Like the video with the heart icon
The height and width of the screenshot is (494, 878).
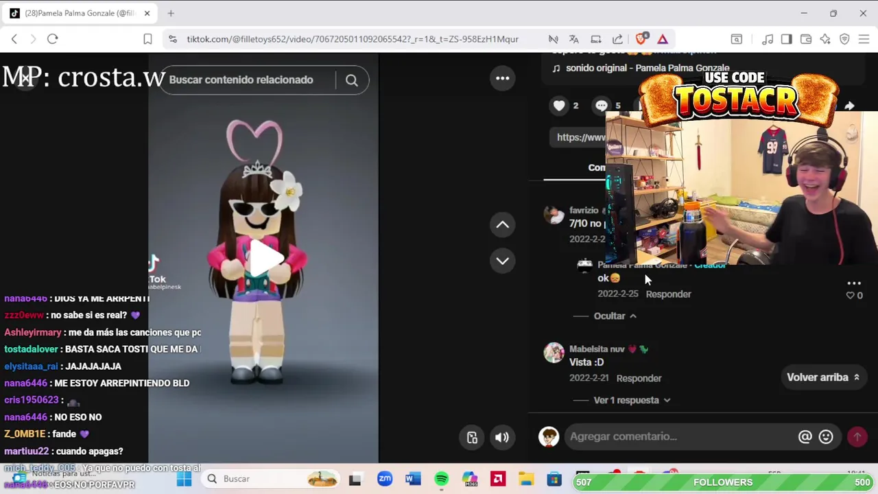[x=559, y=105]
